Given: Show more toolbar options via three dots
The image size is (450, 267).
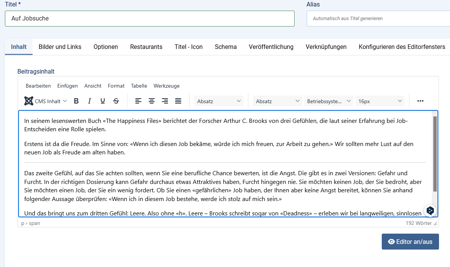Looking at the screenshot, I should point(420,101).
